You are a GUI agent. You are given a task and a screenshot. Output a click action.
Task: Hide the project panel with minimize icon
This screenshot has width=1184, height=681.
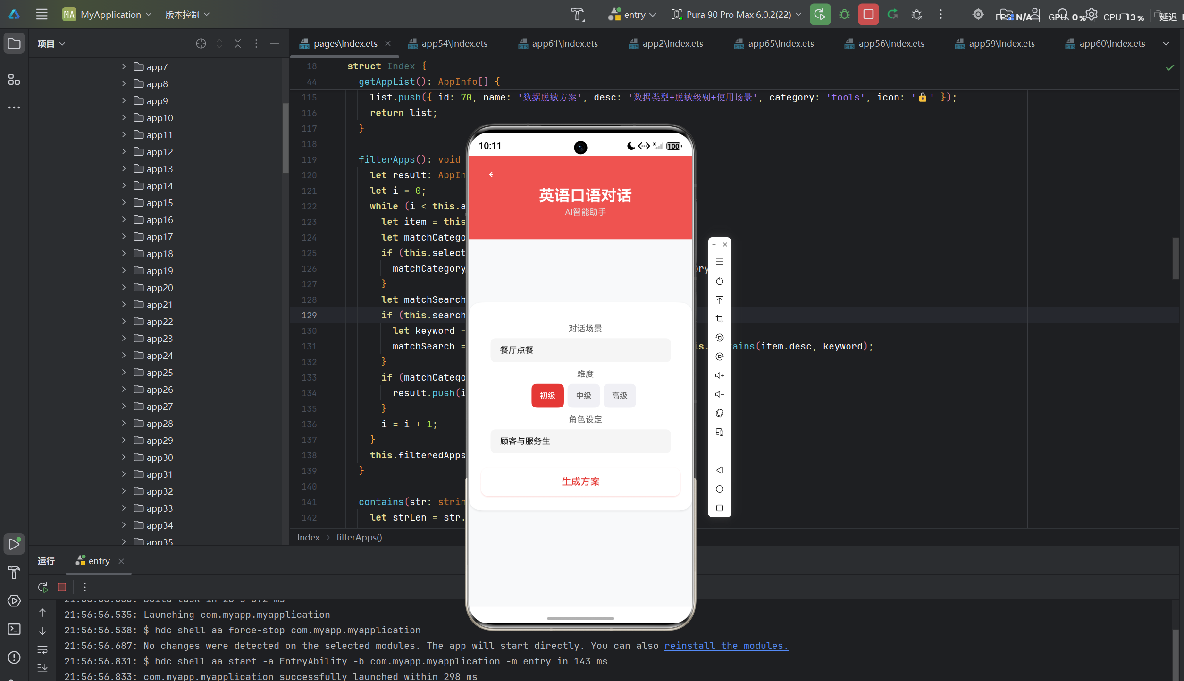coord(275,43)
